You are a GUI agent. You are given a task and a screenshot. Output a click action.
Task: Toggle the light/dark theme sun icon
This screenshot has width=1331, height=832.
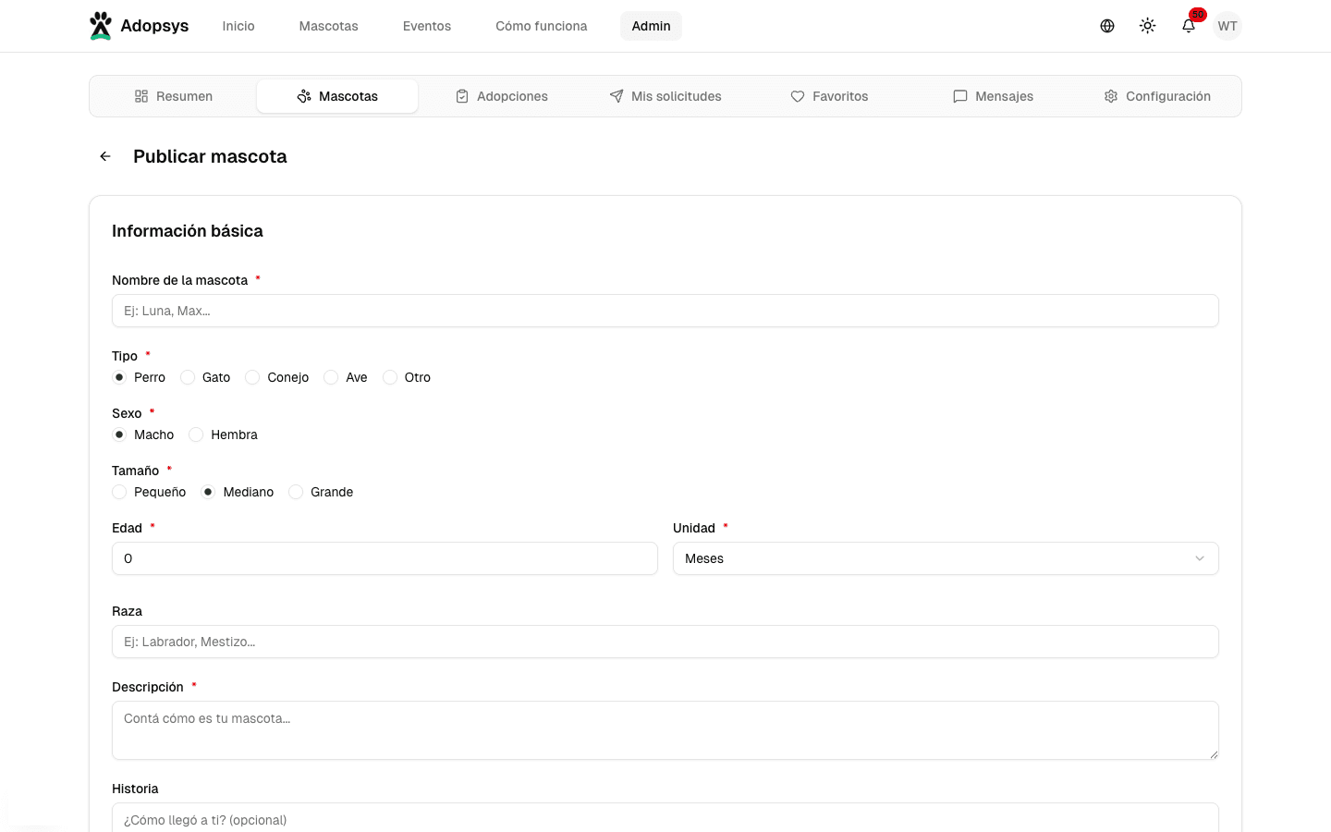point(1148,26)
